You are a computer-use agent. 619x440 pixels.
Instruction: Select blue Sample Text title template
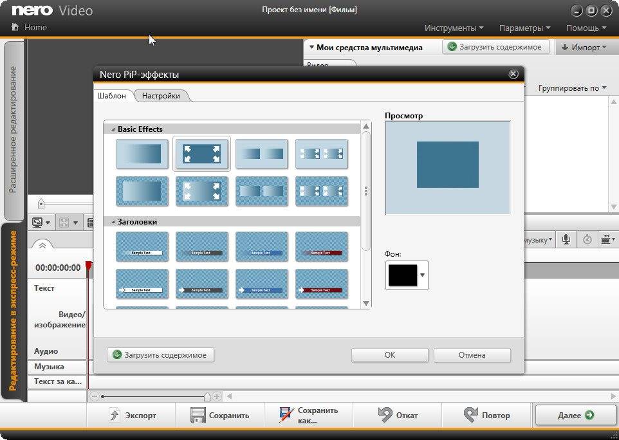262,246
